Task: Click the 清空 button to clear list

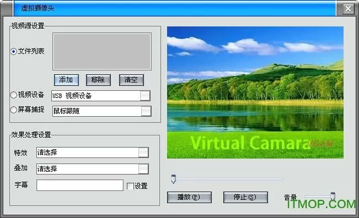Action: [x=131, y=80]
